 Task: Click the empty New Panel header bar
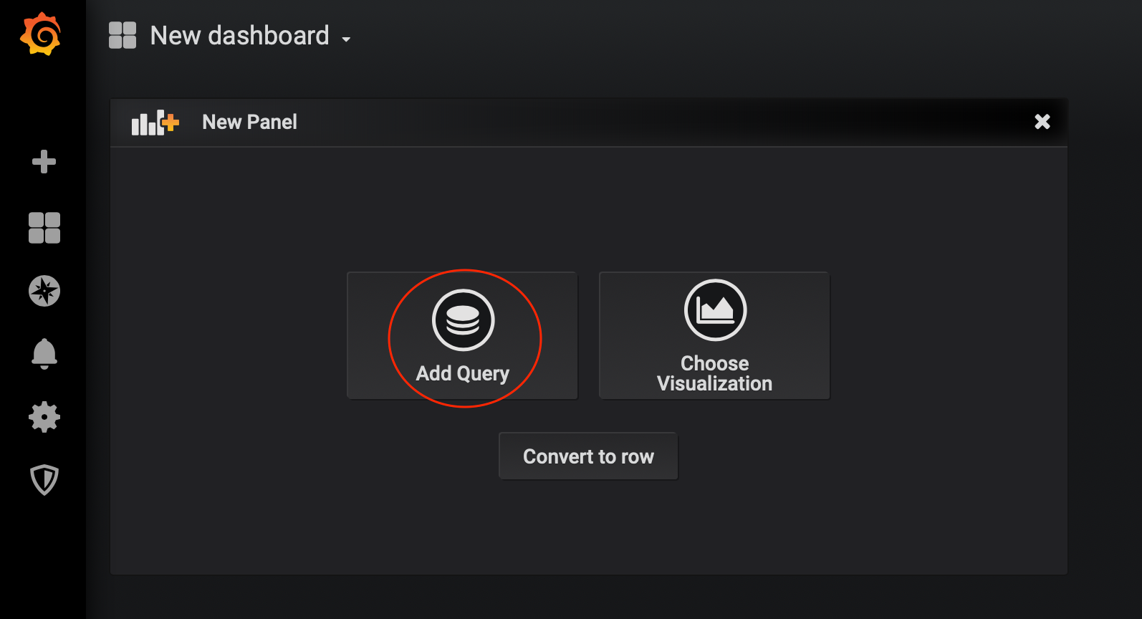645,123
